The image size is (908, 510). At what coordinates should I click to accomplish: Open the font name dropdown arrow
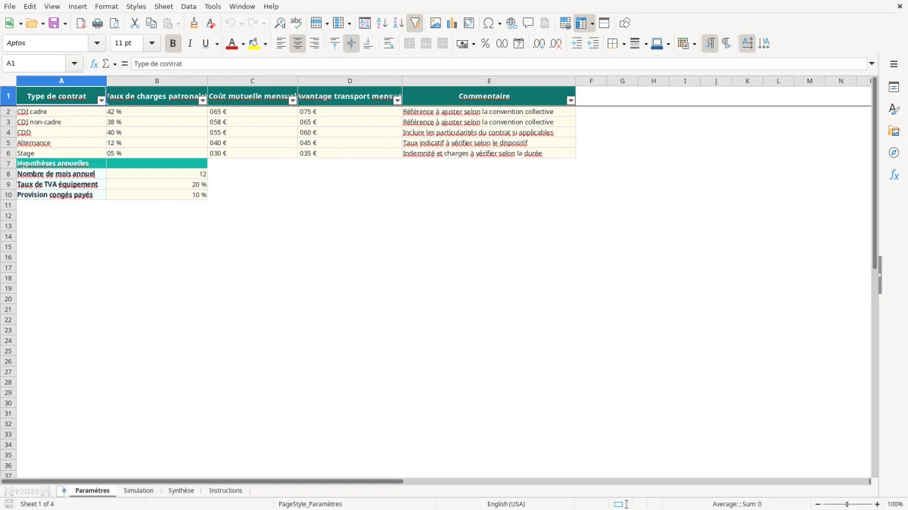tap(97, 43)
